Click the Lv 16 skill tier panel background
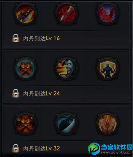 (x=66, y=24)
